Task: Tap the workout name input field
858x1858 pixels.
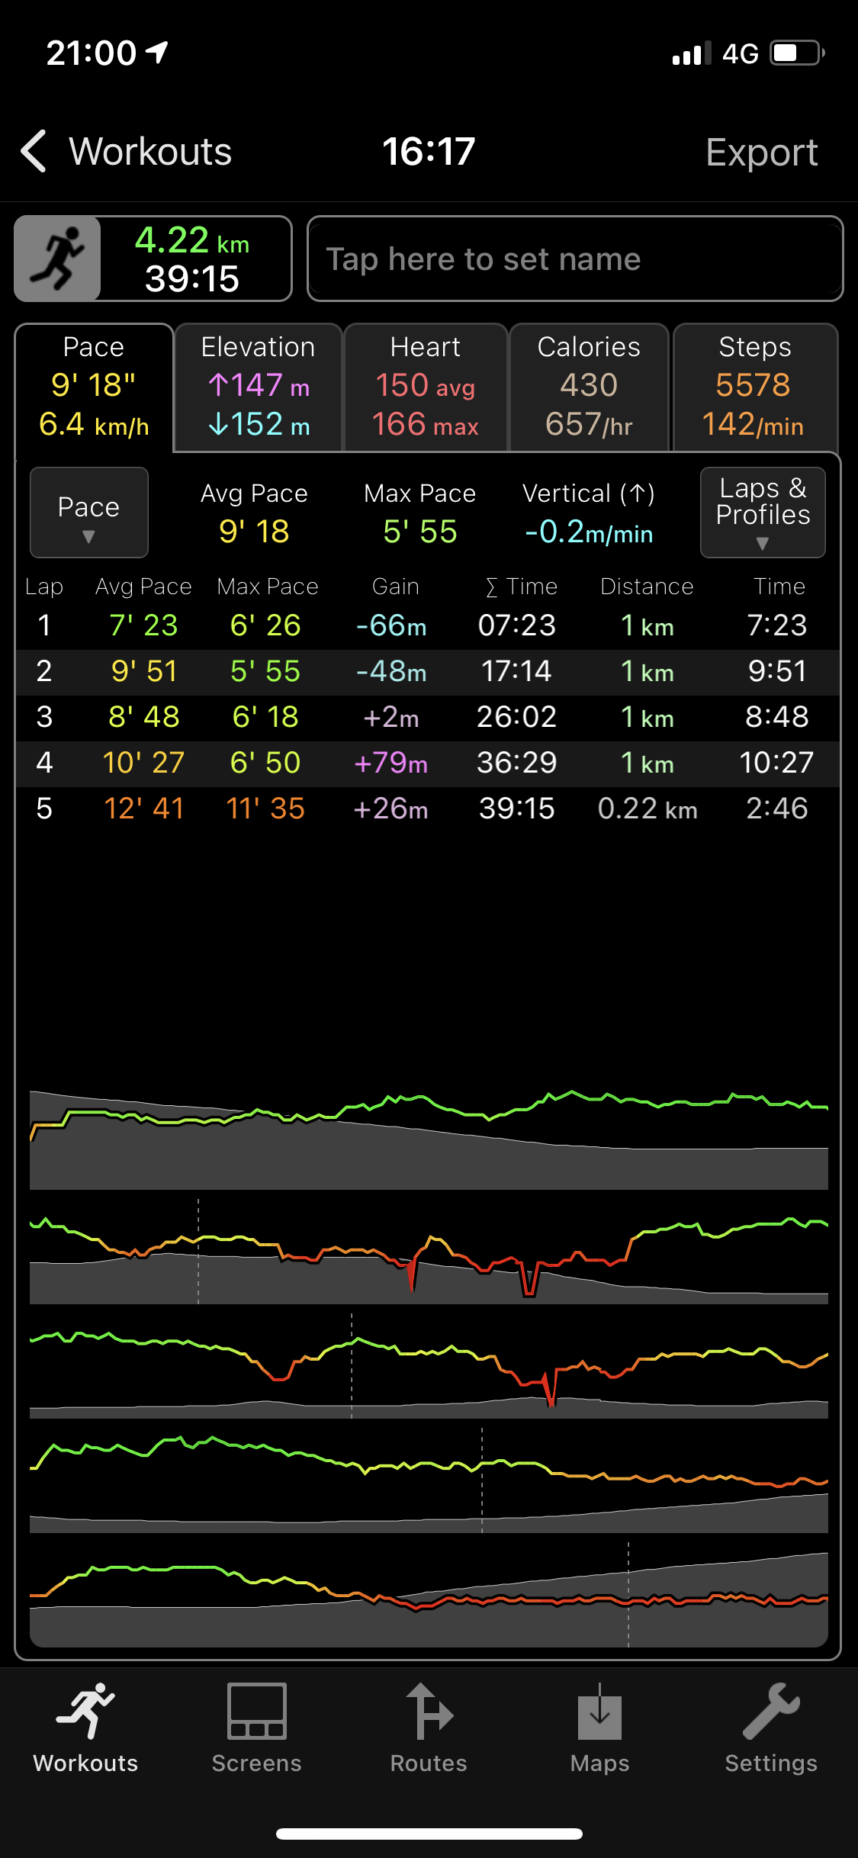Action: pyautogui.click(x=575, y=259)
